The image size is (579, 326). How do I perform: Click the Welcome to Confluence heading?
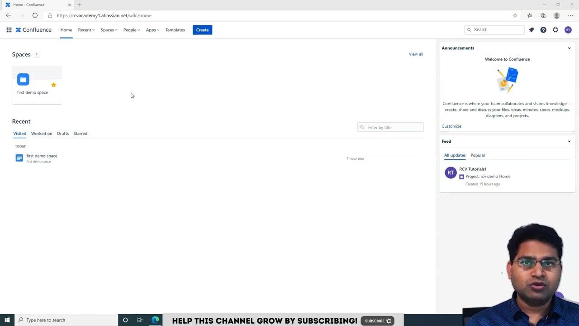point(507,59)
